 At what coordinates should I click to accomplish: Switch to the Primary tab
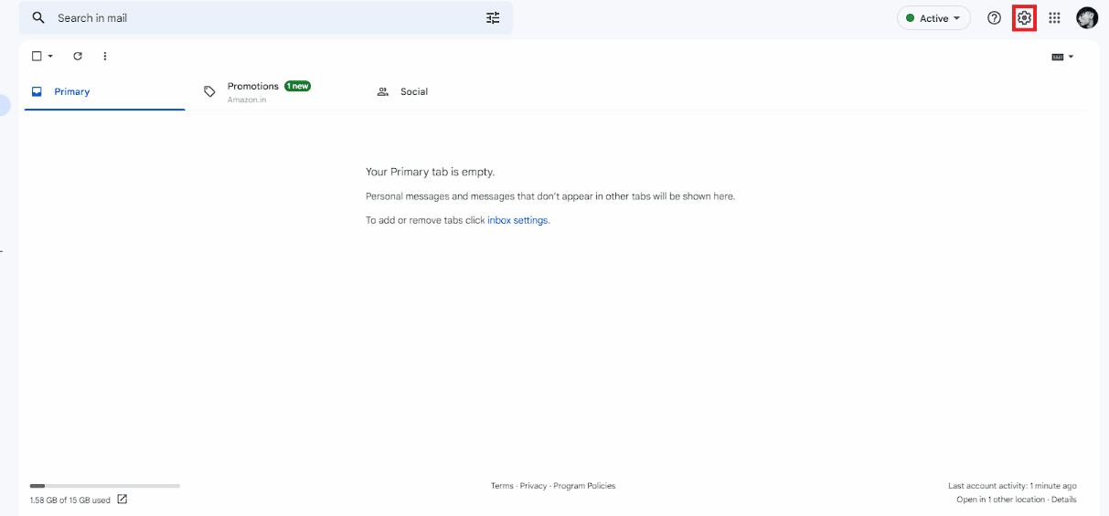coord(104,91)
